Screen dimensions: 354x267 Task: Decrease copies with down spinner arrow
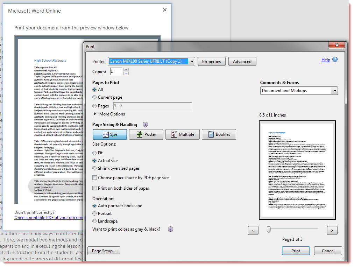pos(126,73)
